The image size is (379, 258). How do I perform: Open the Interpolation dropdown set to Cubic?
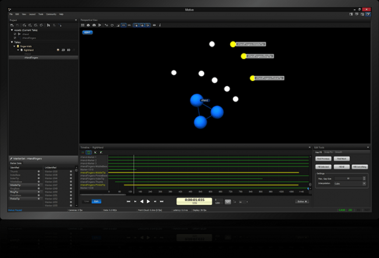pyautogui.click(x=350, y=183)
